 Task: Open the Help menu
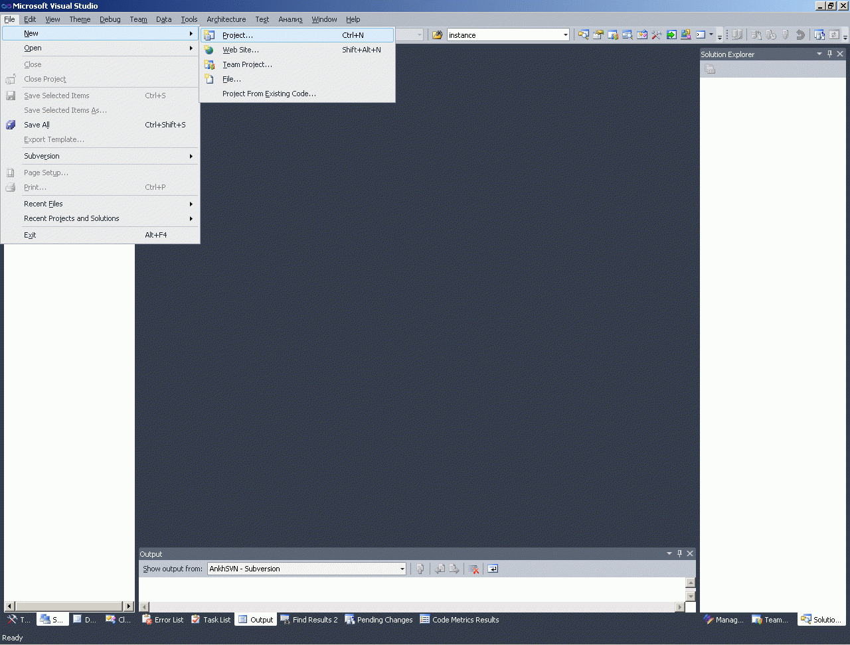[353, 19]
